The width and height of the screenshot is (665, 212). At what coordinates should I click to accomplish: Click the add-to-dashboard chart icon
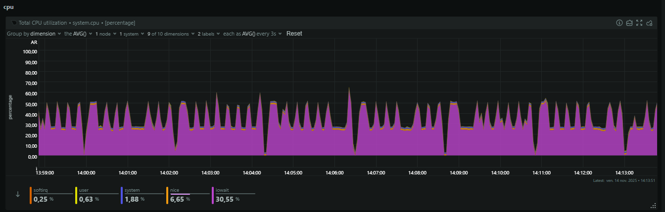(x=649, y=23)
